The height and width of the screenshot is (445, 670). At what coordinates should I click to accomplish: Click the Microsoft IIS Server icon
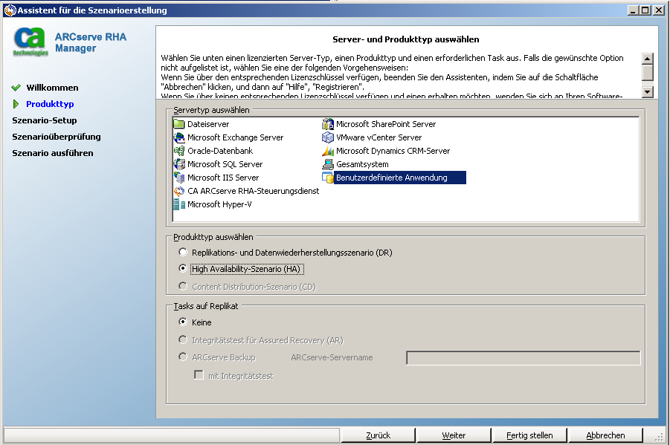point(179,178)
